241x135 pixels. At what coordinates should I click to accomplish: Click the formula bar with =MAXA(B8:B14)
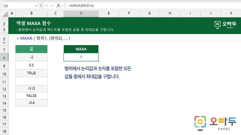coord(153,6)
